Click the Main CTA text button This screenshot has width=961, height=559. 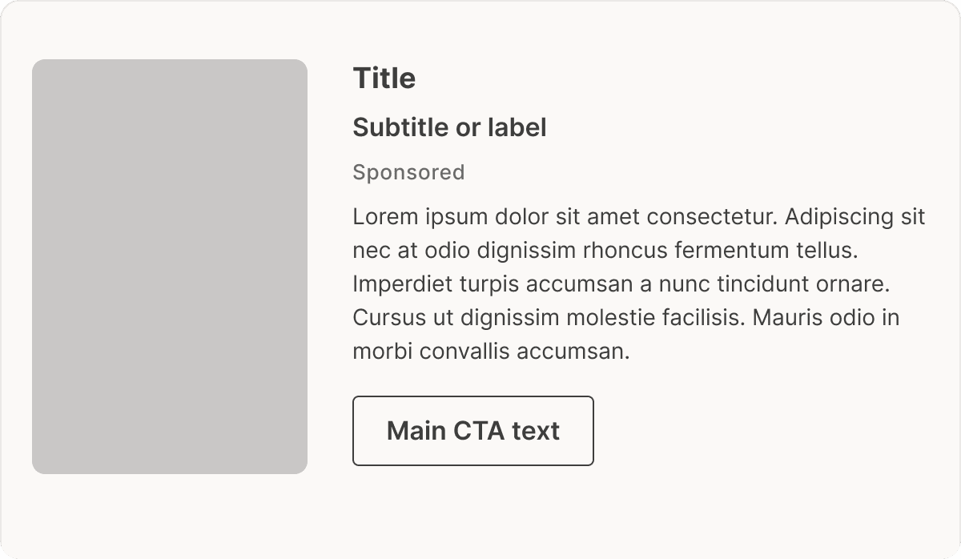coord(473,431)
